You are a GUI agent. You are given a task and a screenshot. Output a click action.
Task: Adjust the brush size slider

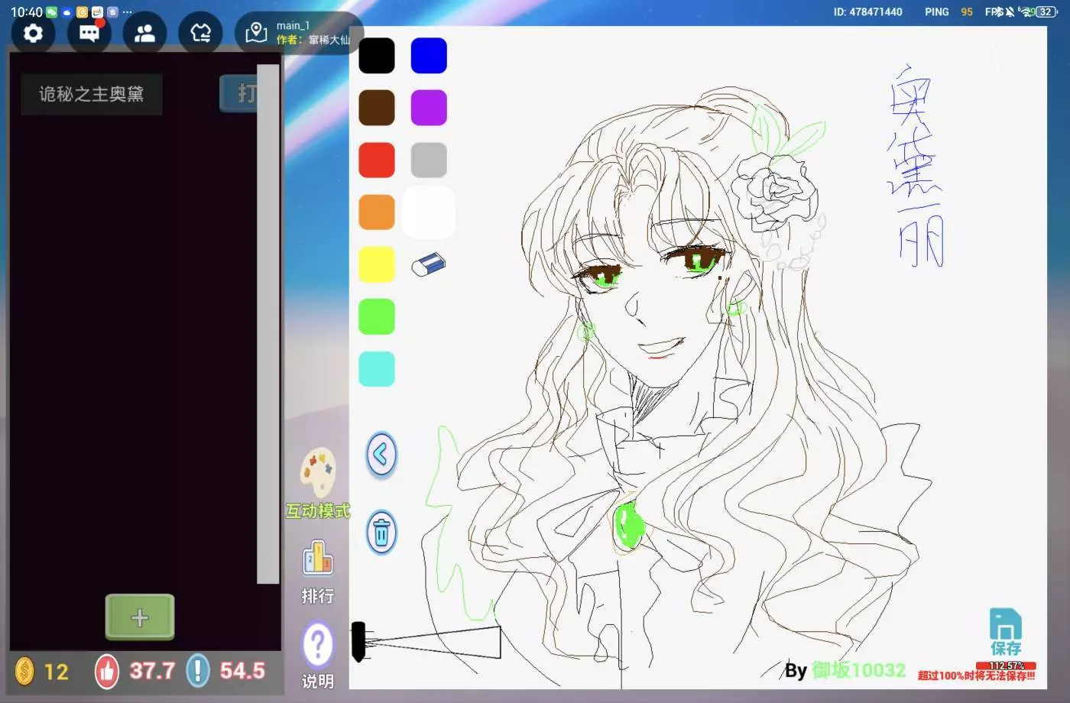tap(426, 642)
